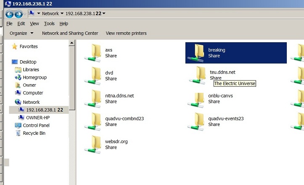Screen dimensions: 304x185
Task: Expand the Network breadcrumb dropdown arrow
Action: (x=61, y=14)
